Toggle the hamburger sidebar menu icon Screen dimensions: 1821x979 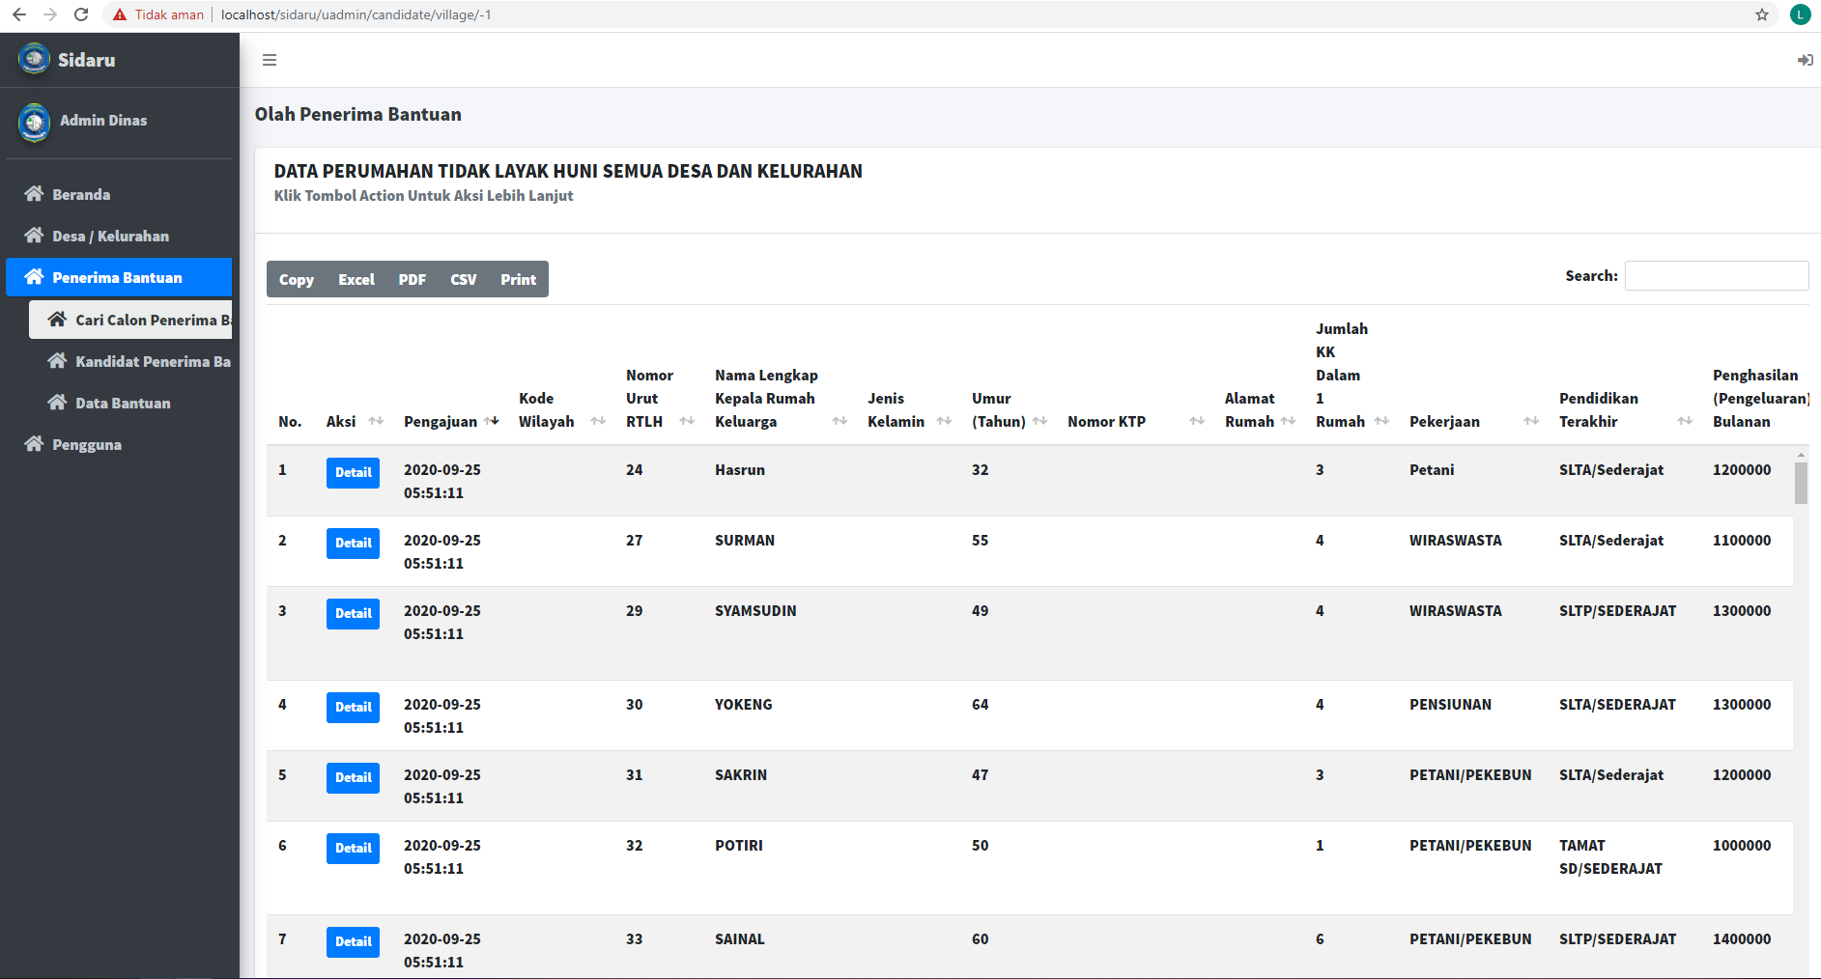[270, 60]
